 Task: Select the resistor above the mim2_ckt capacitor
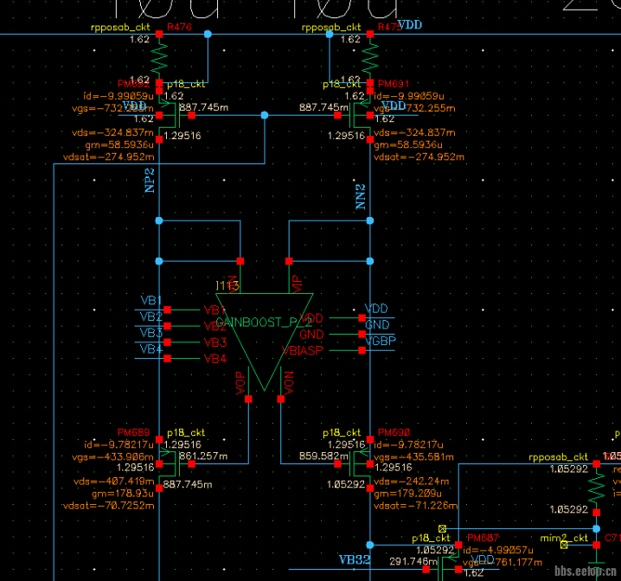click(x=596, y=490)
